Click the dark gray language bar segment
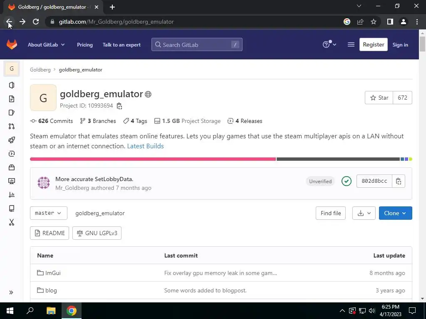This screenshot has height=319, width=426. (338, 159)
